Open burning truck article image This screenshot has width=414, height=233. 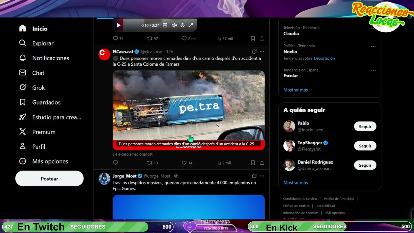point(189,110)
